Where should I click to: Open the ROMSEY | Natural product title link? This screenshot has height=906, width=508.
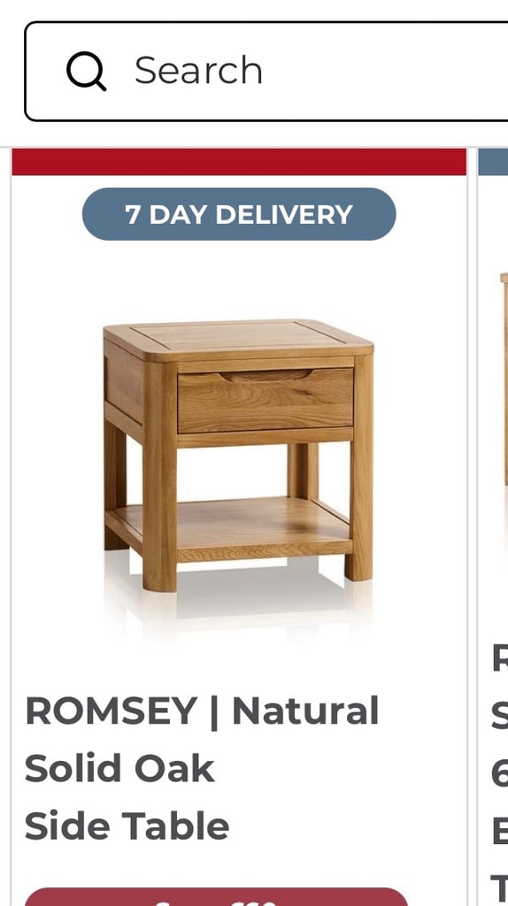(x=202, y=710)
